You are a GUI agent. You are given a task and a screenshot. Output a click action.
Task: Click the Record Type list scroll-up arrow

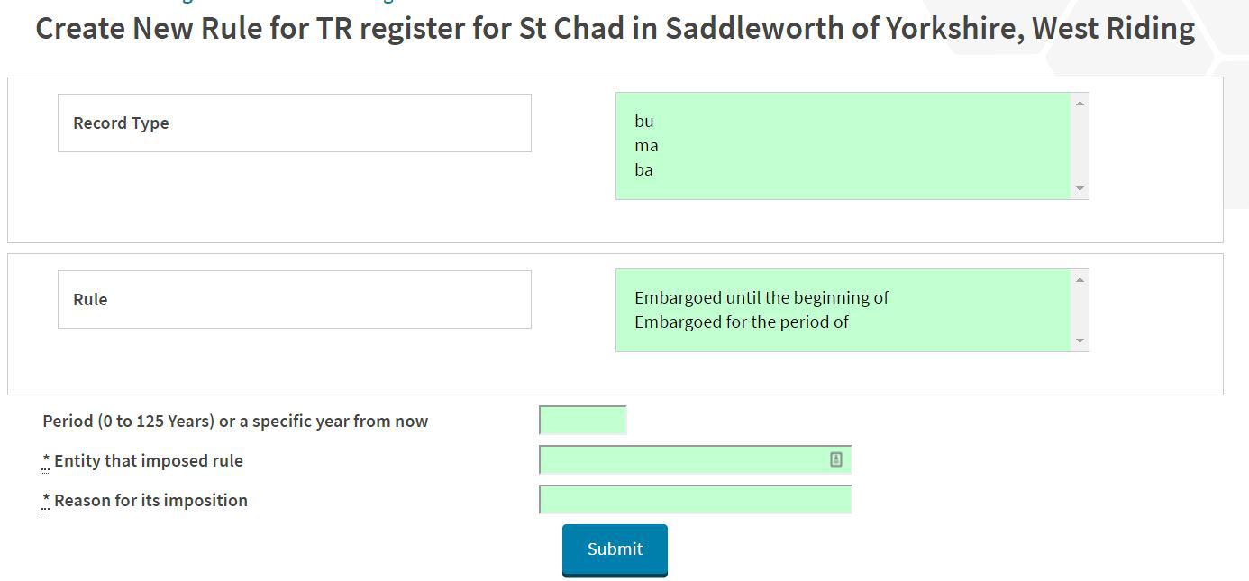(x=1080, y=104)
